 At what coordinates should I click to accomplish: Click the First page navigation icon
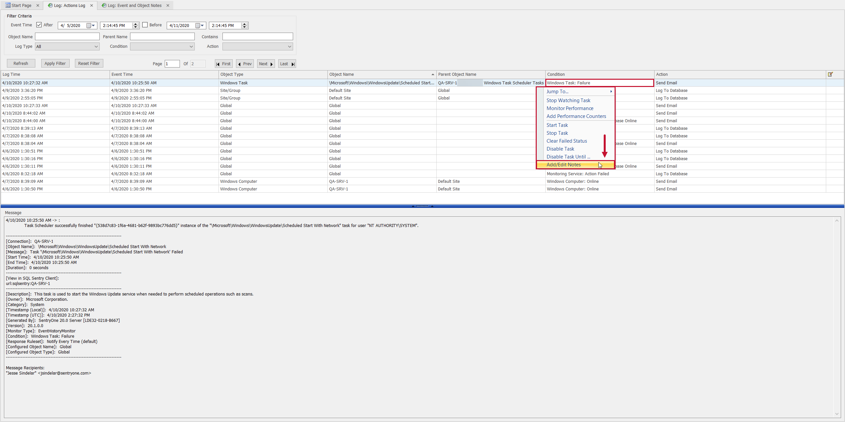[218, 64]
